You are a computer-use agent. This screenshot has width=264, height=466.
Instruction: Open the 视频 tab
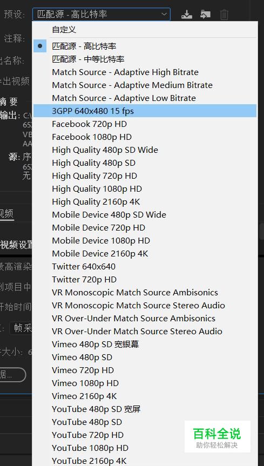6,214
